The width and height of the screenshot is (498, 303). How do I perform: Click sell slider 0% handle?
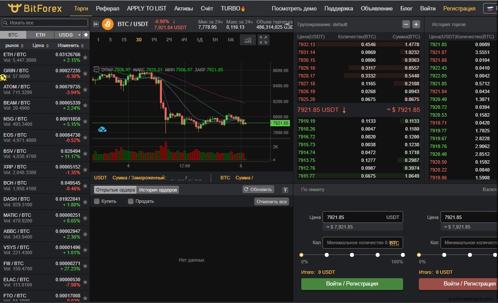[x=419, y=255]
